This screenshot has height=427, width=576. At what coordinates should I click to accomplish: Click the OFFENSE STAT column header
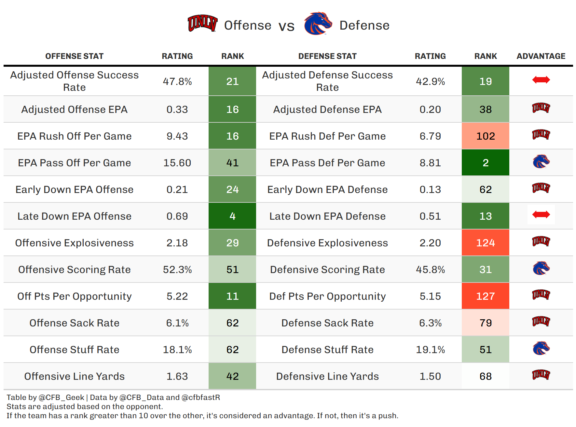pyautogui.click(x=74, y=56)
